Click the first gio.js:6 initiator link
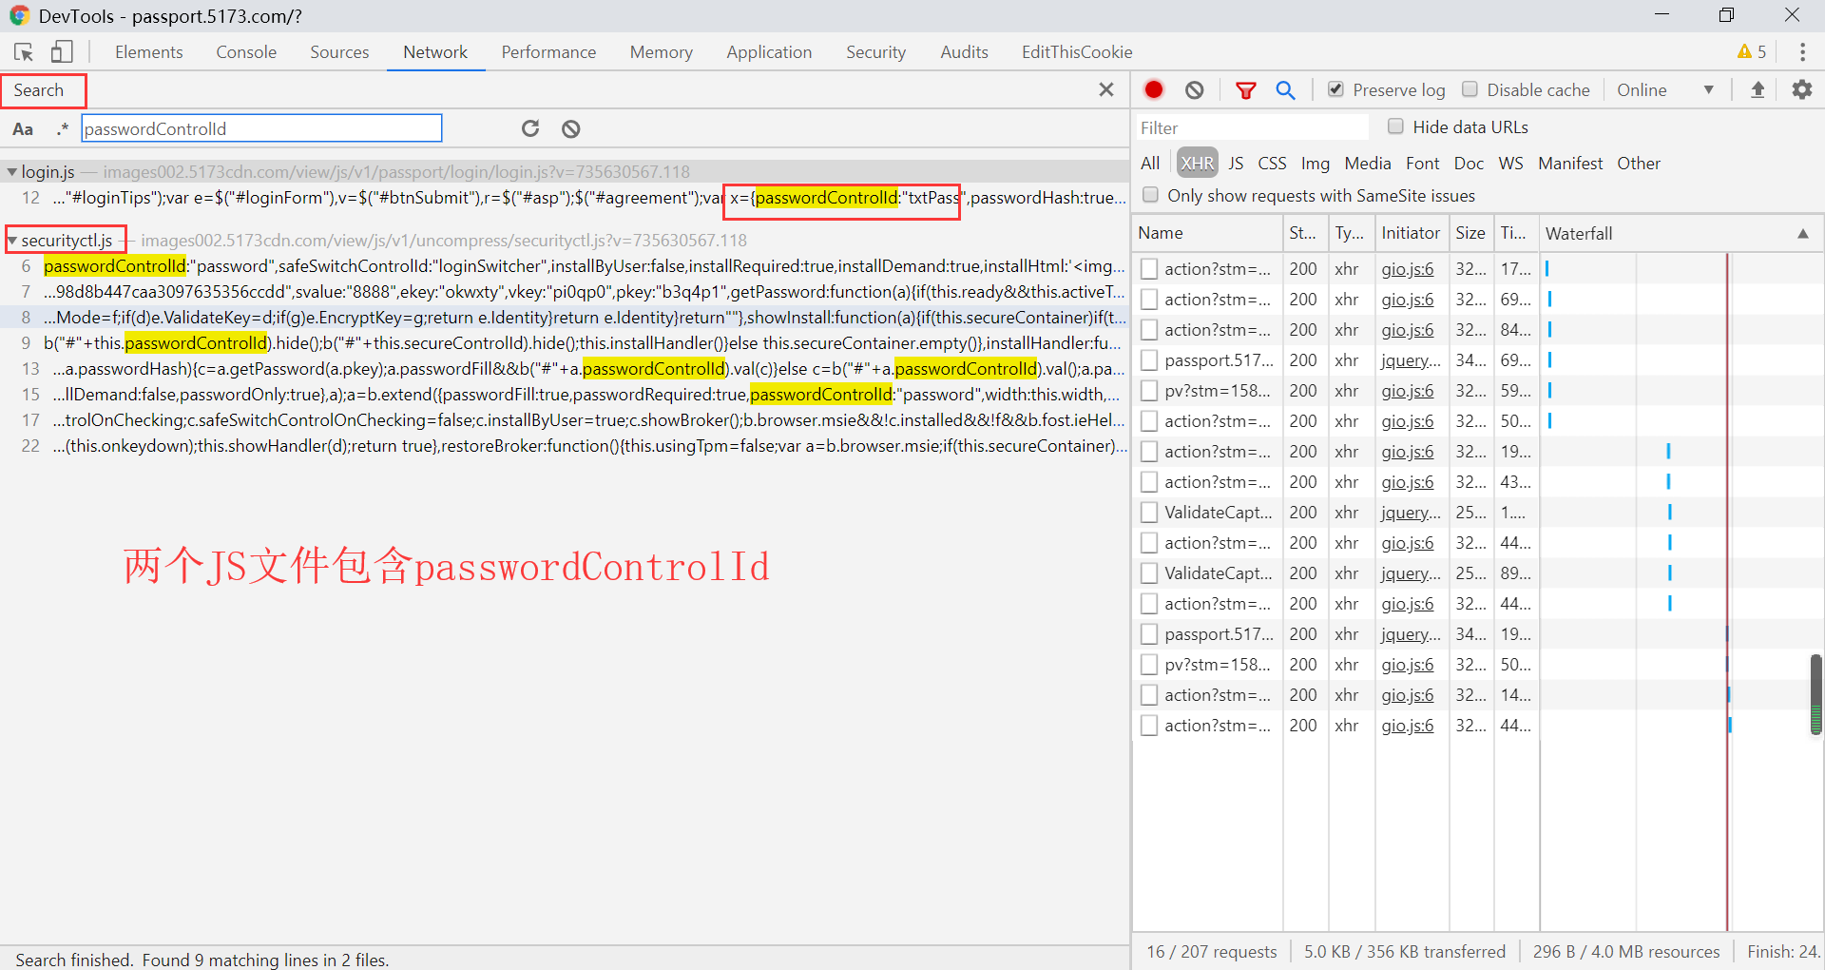 [1408, 269]
